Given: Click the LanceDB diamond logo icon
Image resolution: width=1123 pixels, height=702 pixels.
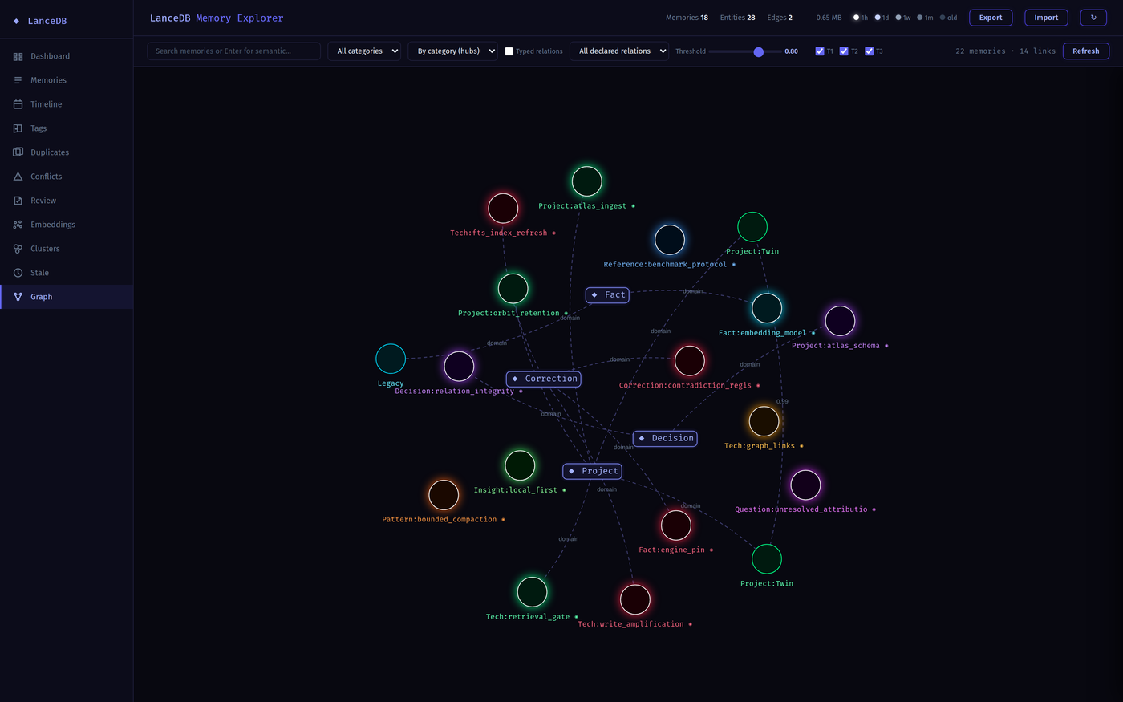Looking at the screenshot, I should point(16,21).
